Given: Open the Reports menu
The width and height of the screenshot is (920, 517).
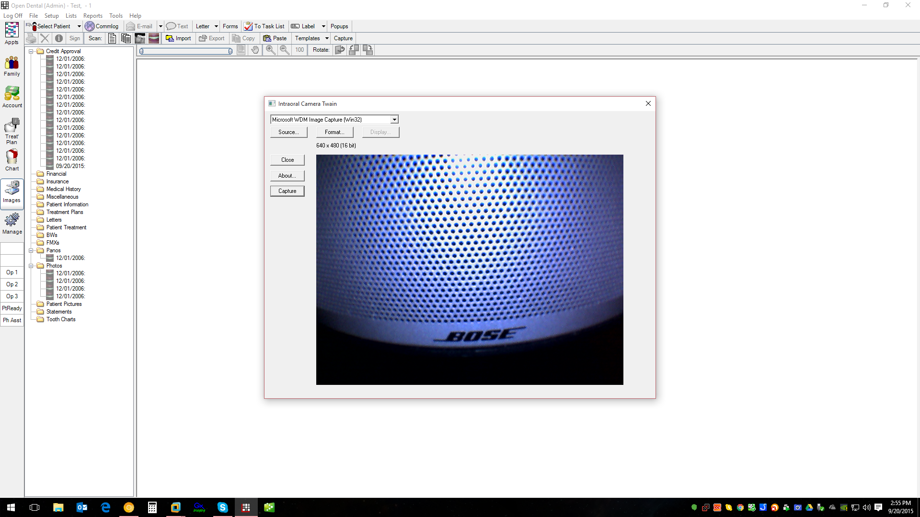Looking at the screenshot, I should tap(93, 16).
